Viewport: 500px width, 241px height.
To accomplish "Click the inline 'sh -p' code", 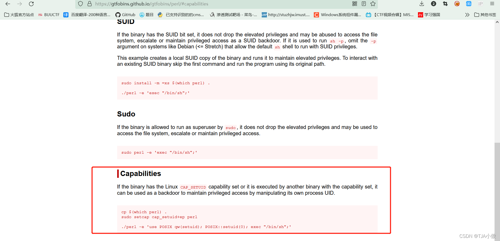I will pyautogui.click(x=337, y=41).
